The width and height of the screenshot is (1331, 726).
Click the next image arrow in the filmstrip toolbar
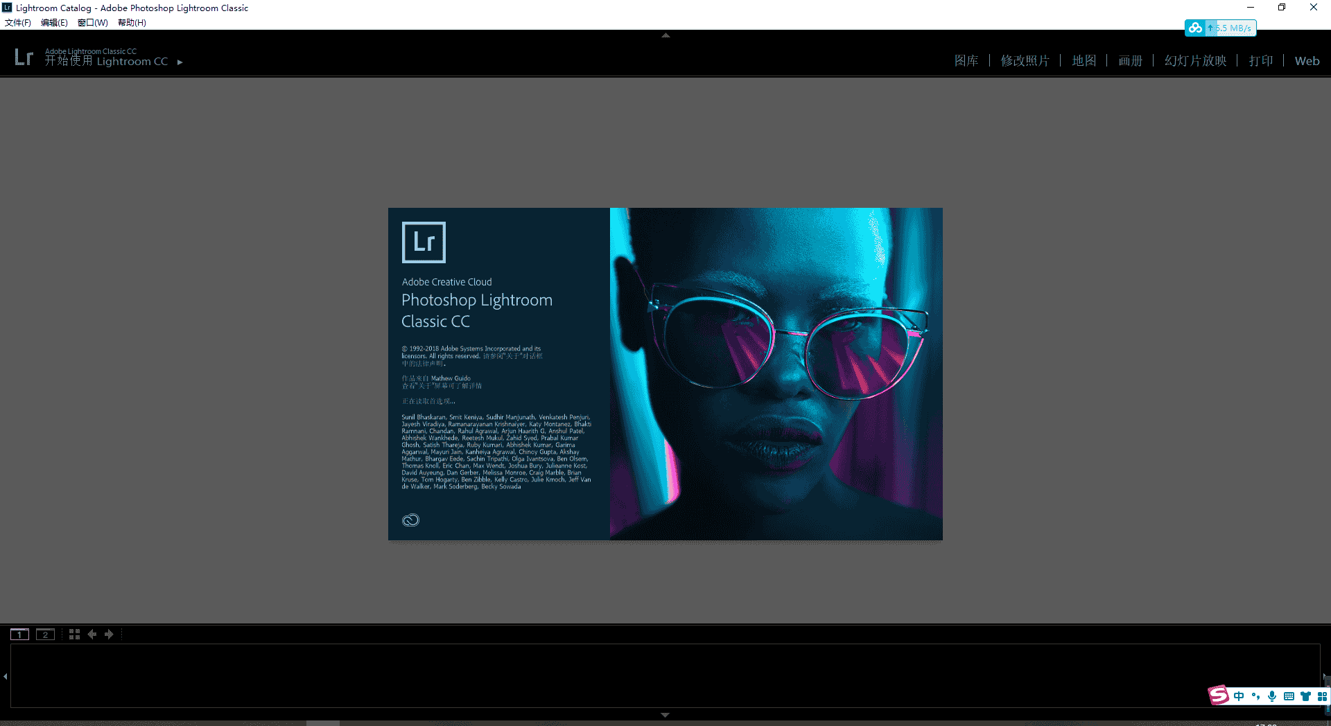pyautogui.click(x=109, y=634)
